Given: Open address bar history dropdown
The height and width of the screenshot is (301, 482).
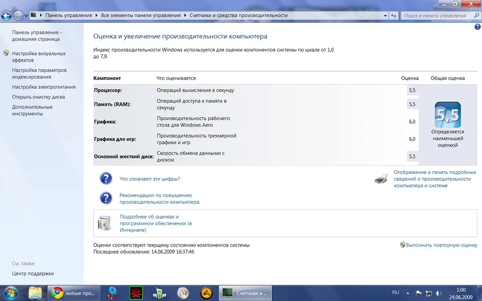Looking at the screenshot, I should 385,16.
